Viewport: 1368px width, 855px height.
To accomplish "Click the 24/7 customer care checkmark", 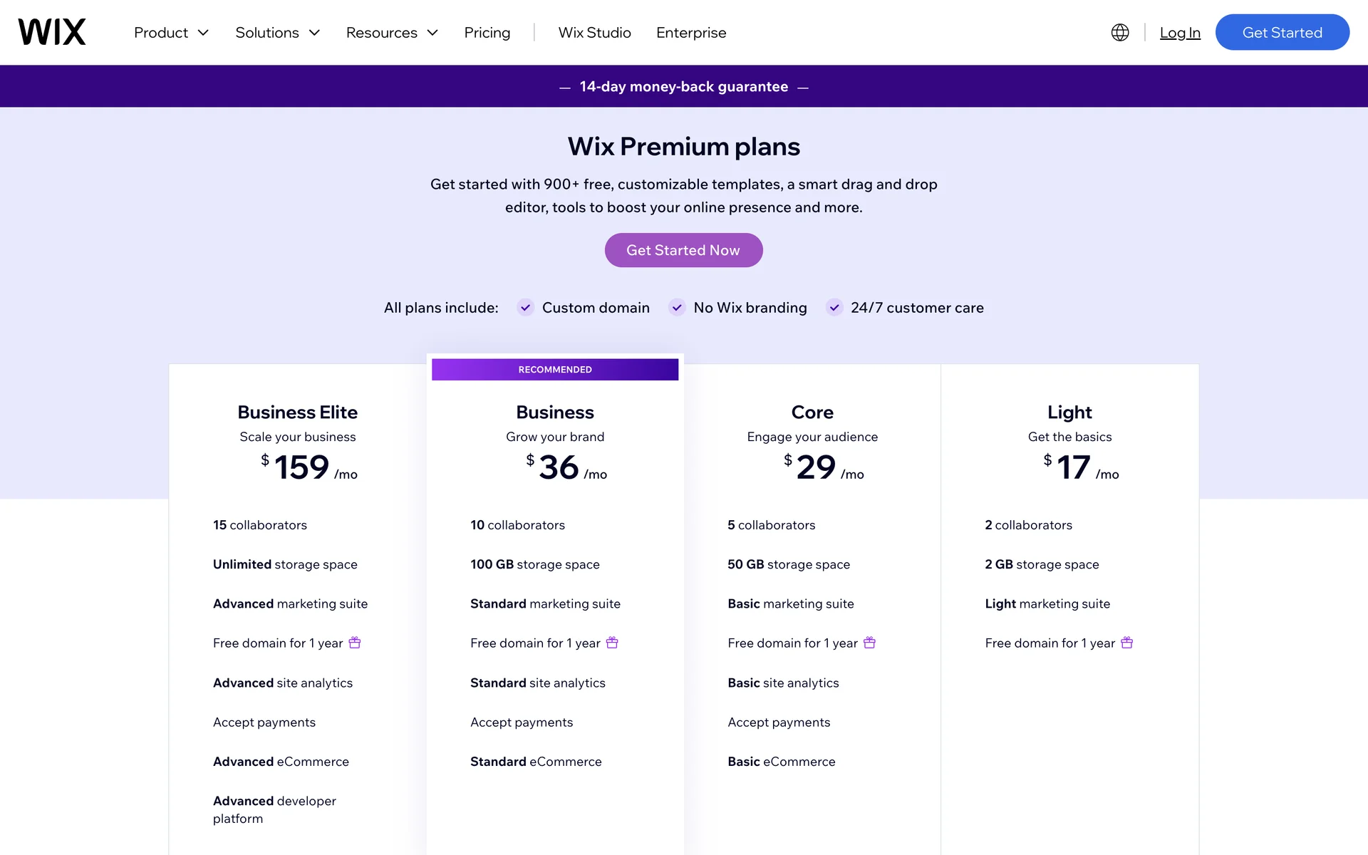I will pyautogui.click(x=834, y=307).
